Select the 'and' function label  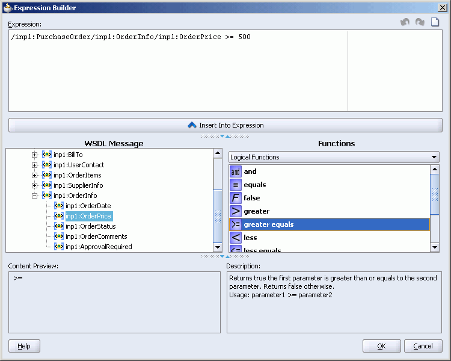pos(250,171)
